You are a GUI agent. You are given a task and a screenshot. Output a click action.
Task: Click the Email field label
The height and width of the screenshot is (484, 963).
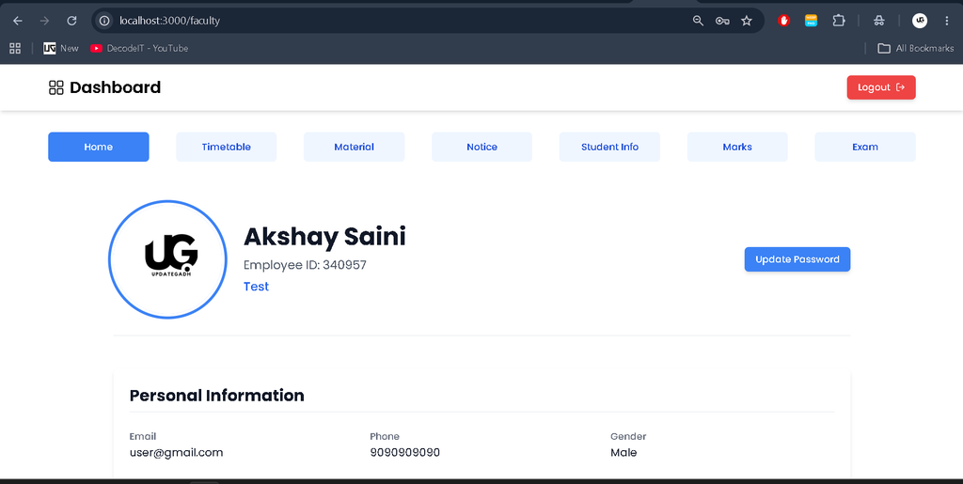[x=143, y=437]
